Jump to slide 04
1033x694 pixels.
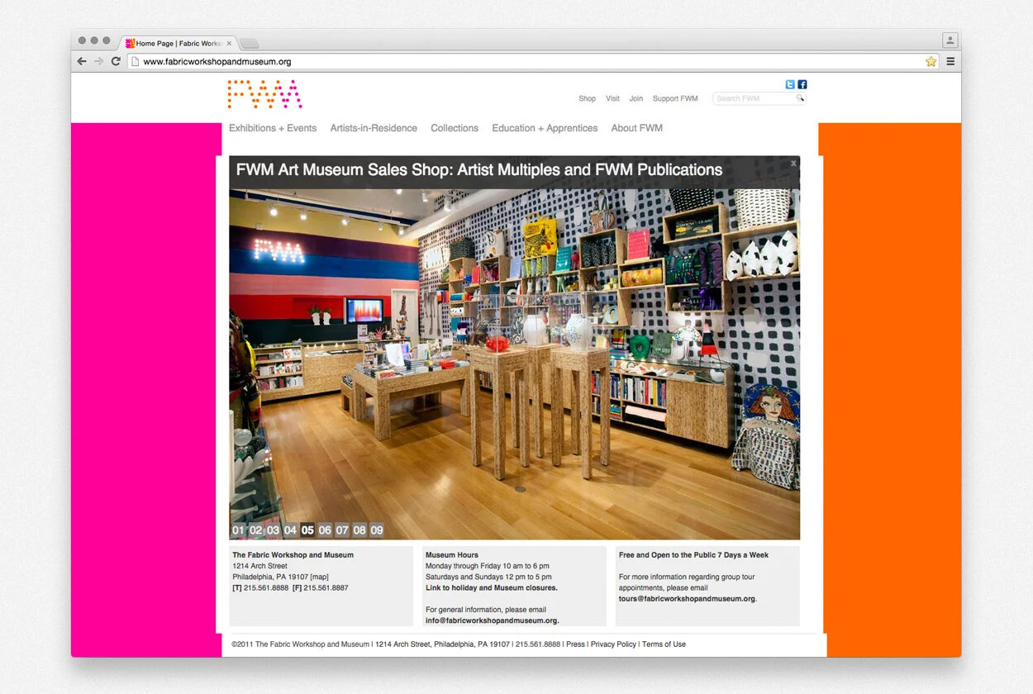tap(290, 530)
